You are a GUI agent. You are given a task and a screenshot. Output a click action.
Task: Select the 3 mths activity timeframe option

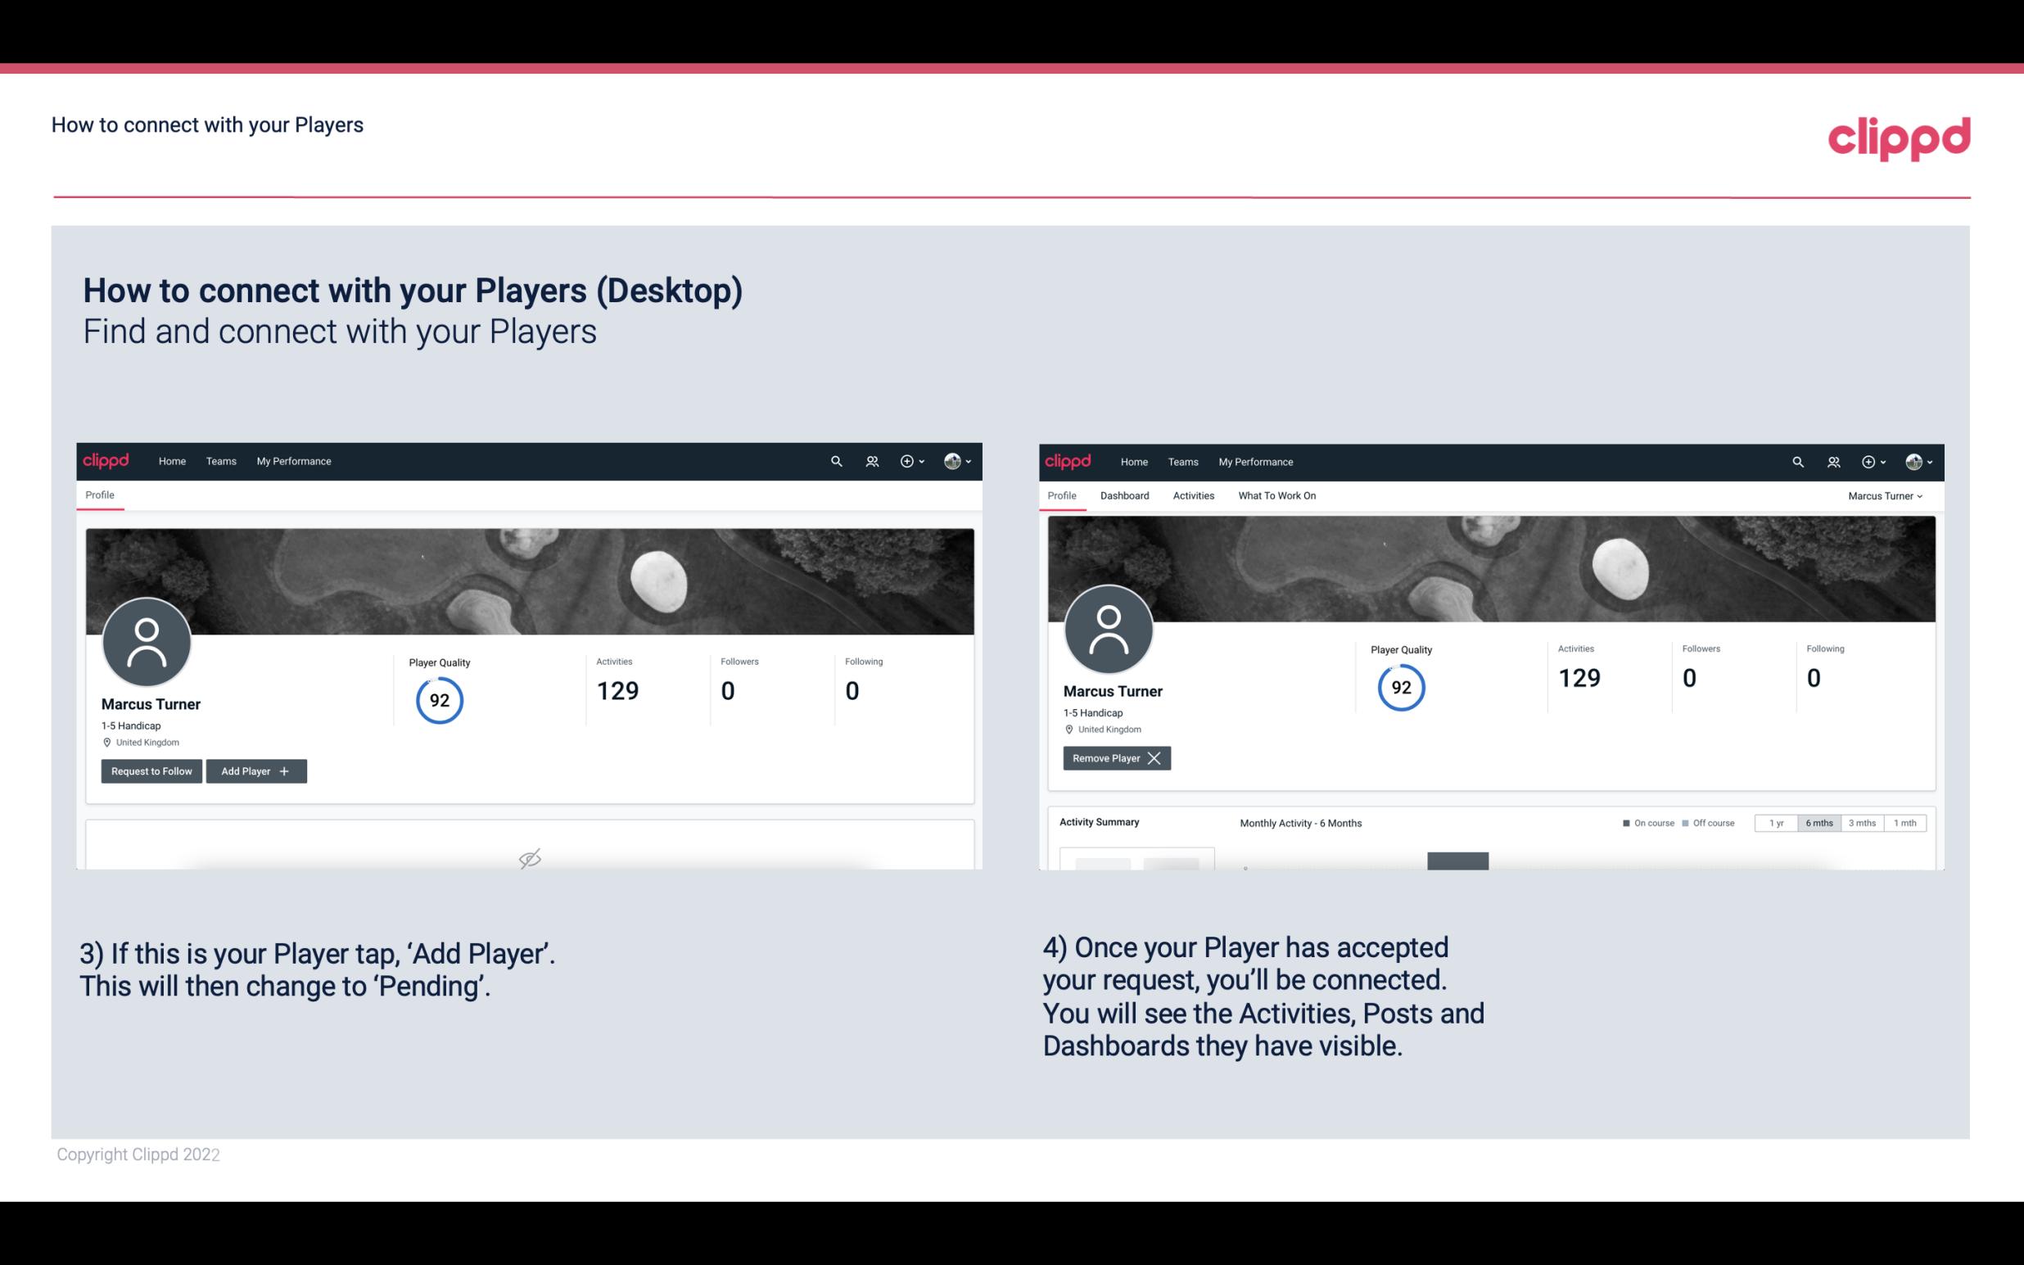(1864, 822)
